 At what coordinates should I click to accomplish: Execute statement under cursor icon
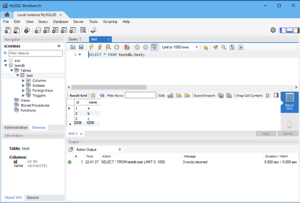(x=100, y=47)
